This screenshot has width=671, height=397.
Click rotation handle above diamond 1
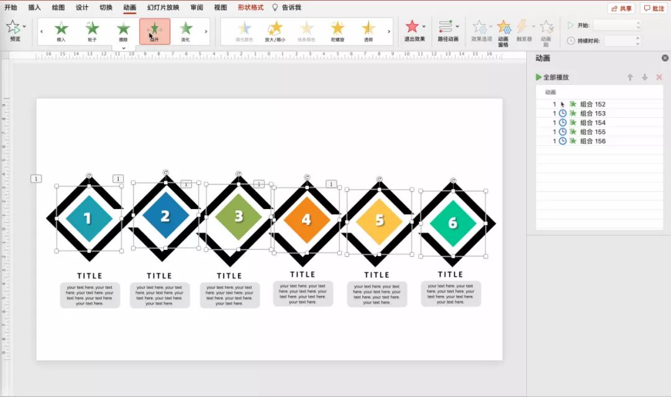89,176
